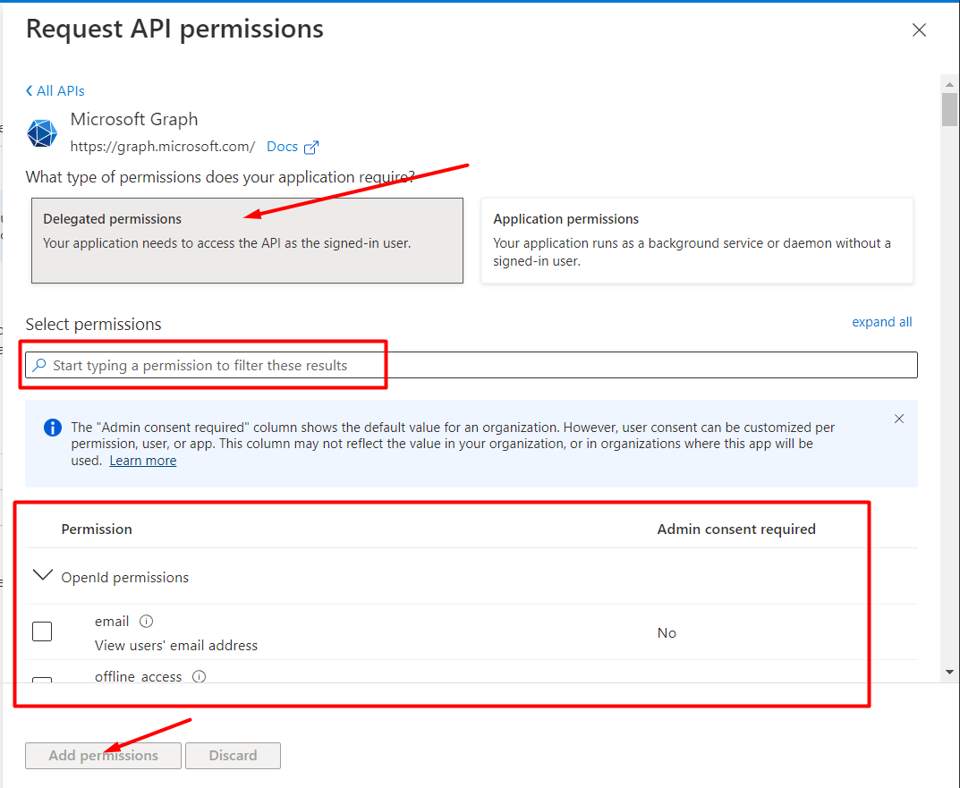960x788 pixels.
Task: Click the scrollbar up arrow
Action: (x=949, y=84)
